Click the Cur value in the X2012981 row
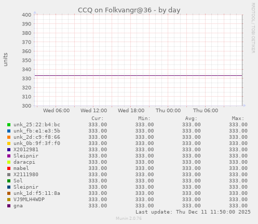Viewport: 258px width, 224px height. (98, 150)
